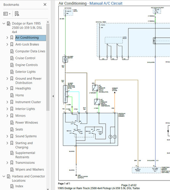Close the Bookmarks panel
The image size is (170, 190).
(x=45, y=5)
